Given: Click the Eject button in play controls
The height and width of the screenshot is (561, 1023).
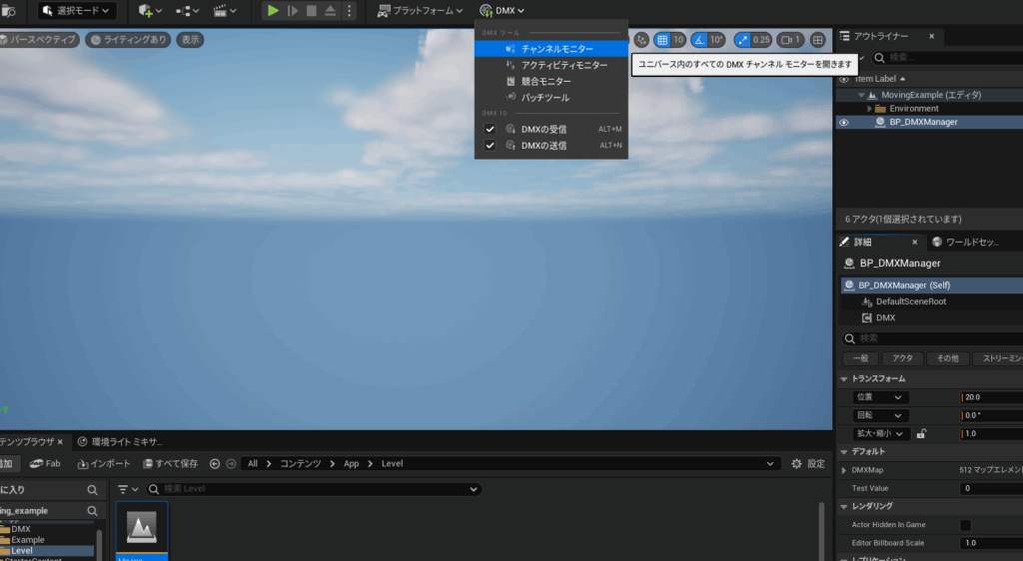Looking at the screenshot, I should [330, 10].
